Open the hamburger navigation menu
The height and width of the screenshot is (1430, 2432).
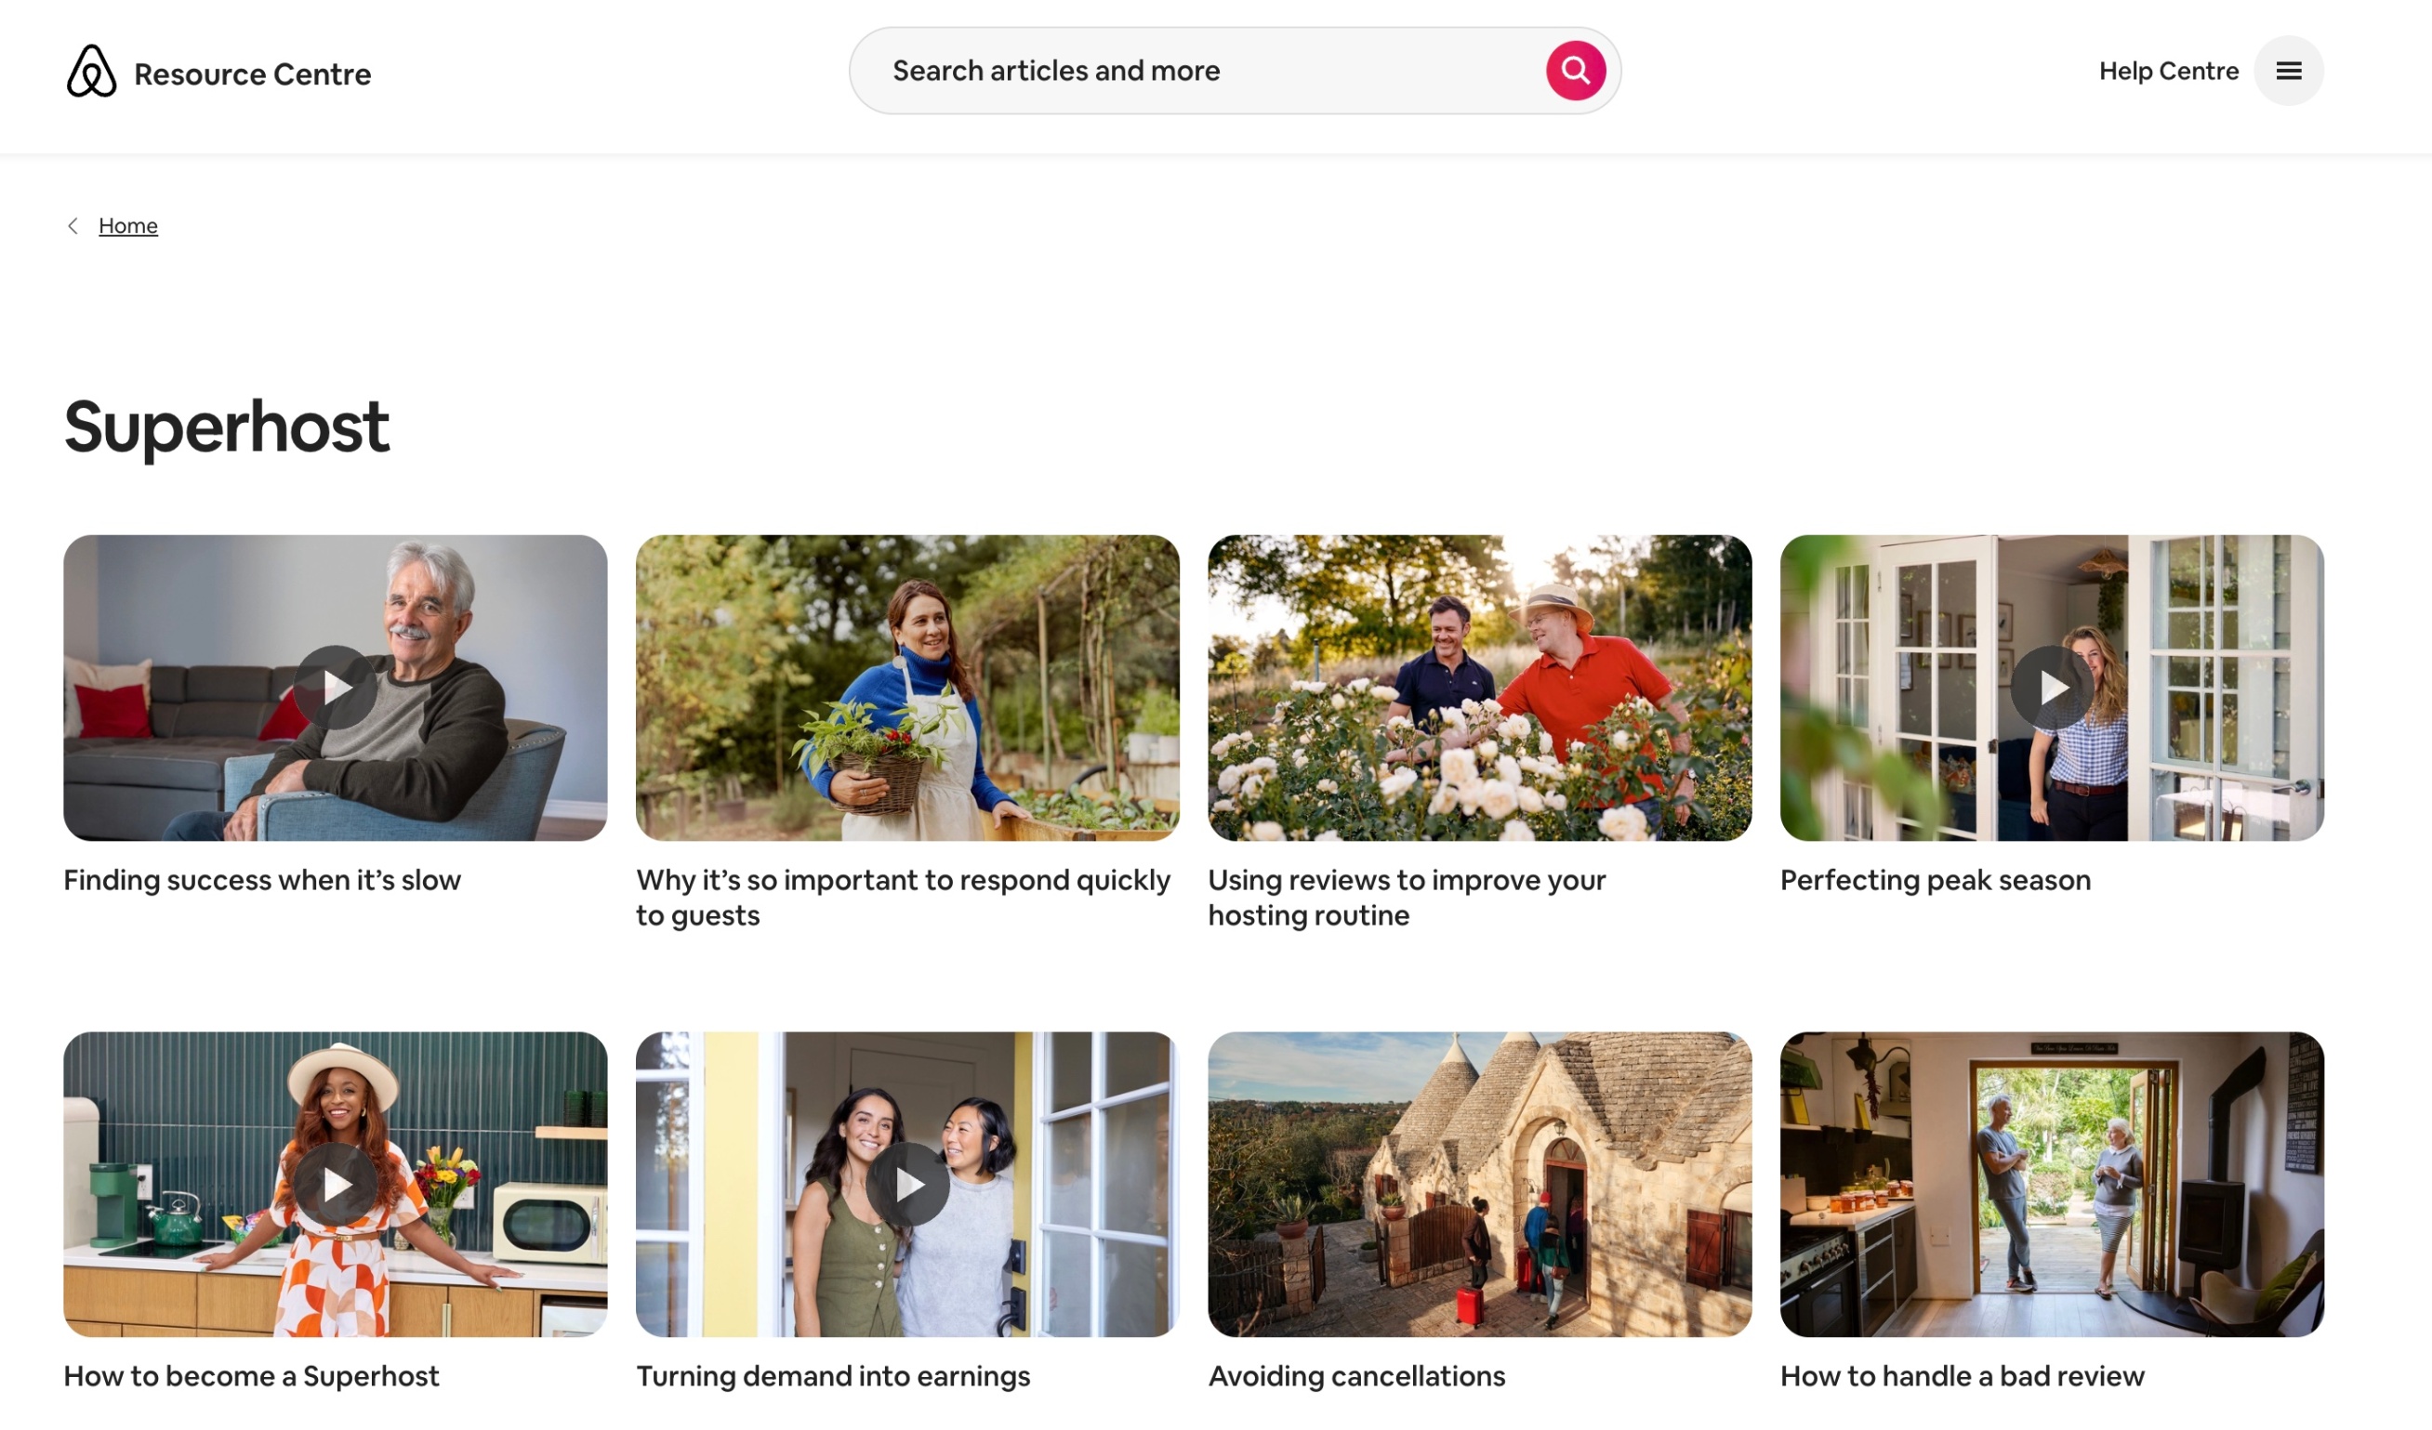pyautogui.click(x=2287, y=71)
